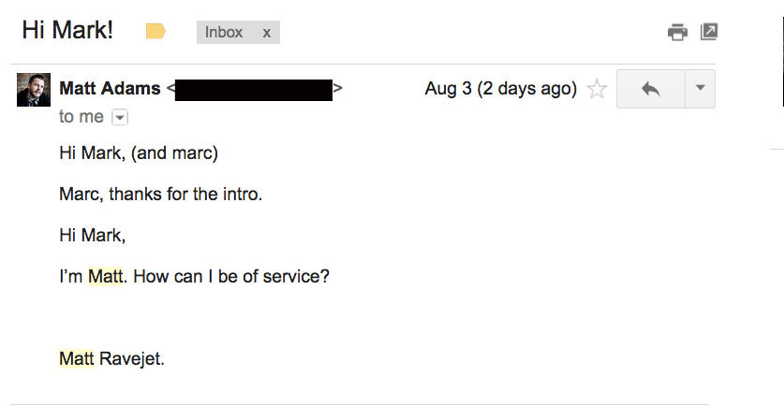Toggle the yellow importance marker
Screen dimensions: 784x406
click(155, 32)
